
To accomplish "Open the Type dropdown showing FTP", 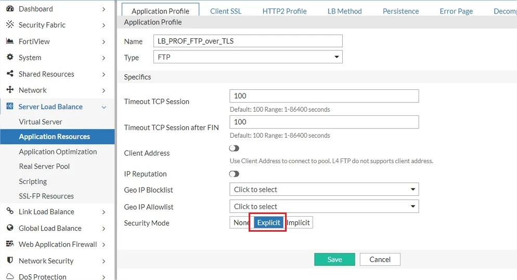I will point(248,57).
